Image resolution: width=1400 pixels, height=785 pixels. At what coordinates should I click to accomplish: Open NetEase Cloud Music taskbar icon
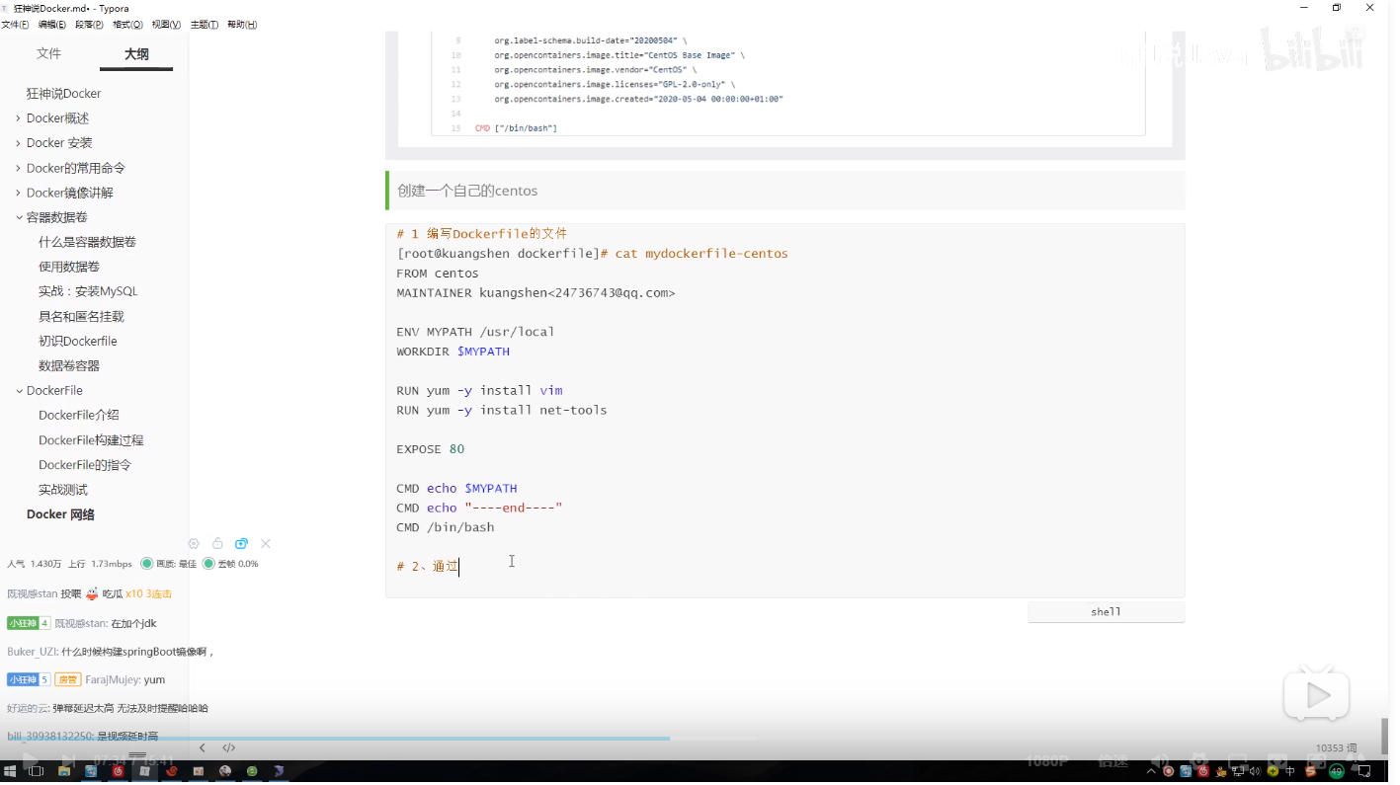[x=118, y=771]
